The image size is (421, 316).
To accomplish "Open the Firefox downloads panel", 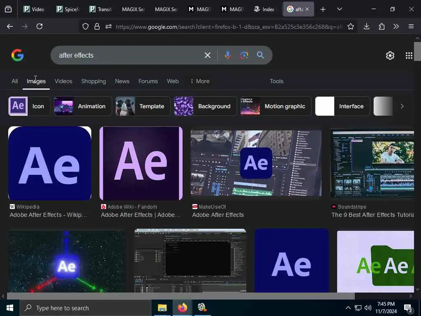I will point(366,26).
